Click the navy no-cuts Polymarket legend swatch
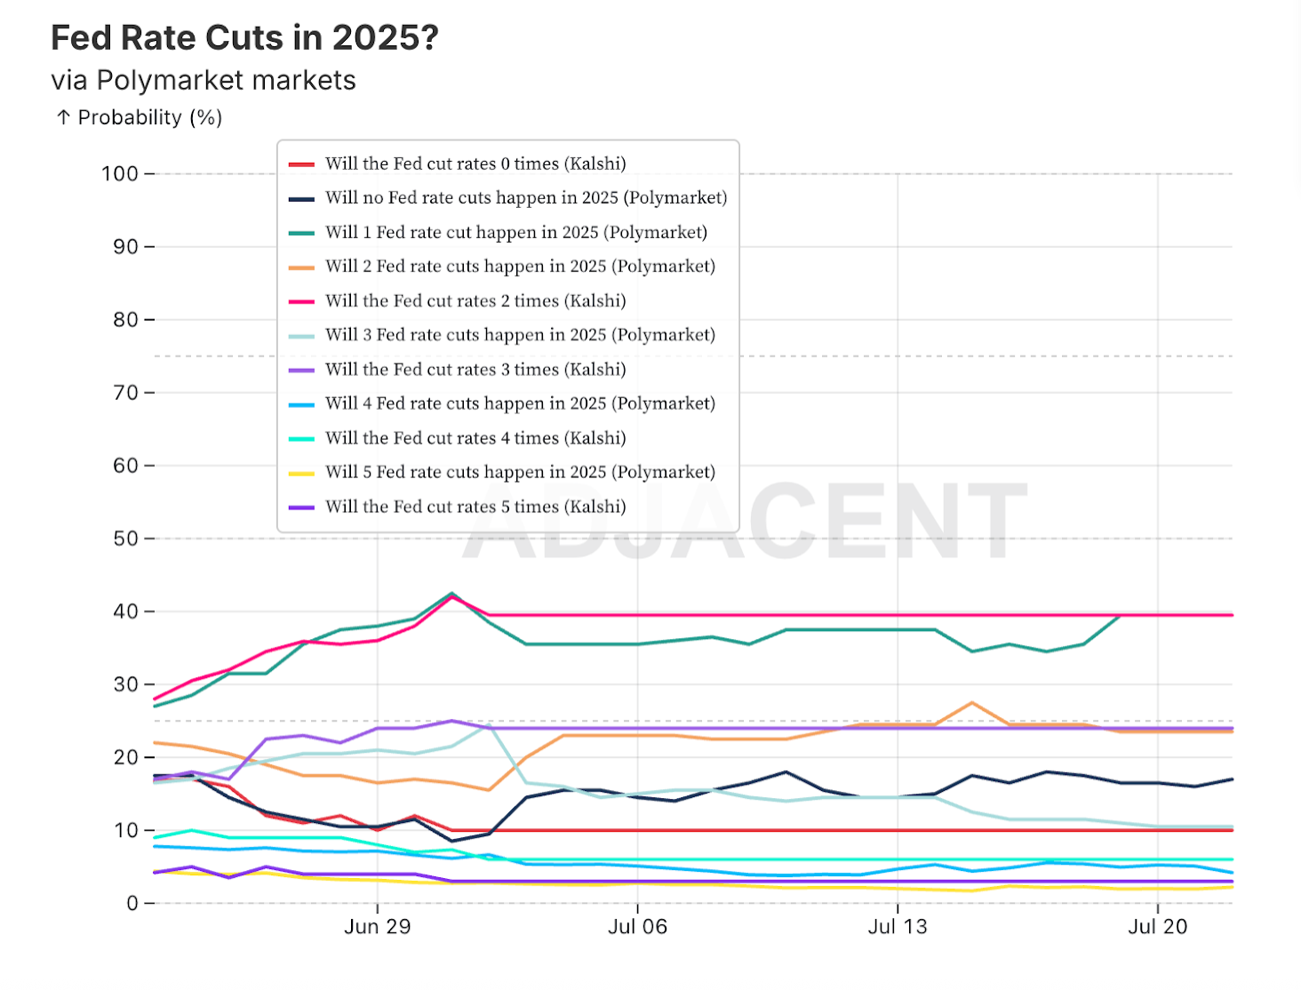The width and height of the screenshot is (1301, 990). [x=302, y=199]
